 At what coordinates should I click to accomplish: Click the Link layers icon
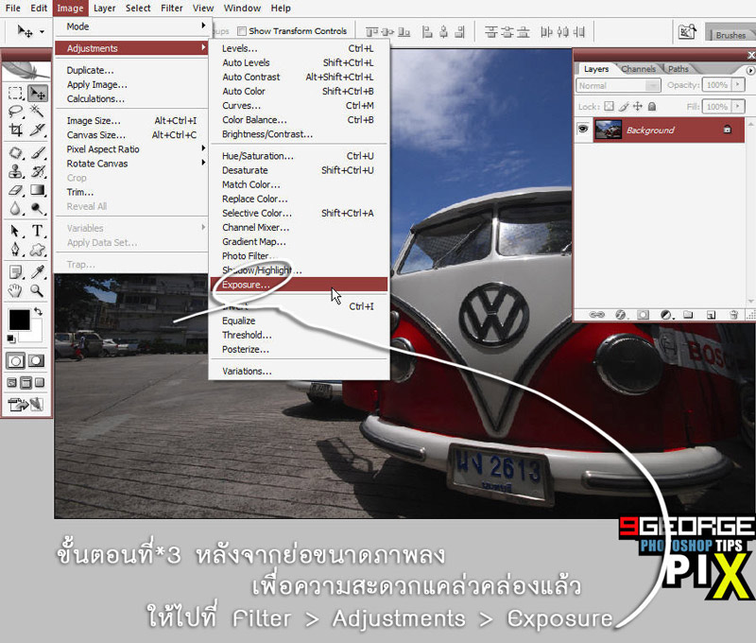tap(597, 315)
